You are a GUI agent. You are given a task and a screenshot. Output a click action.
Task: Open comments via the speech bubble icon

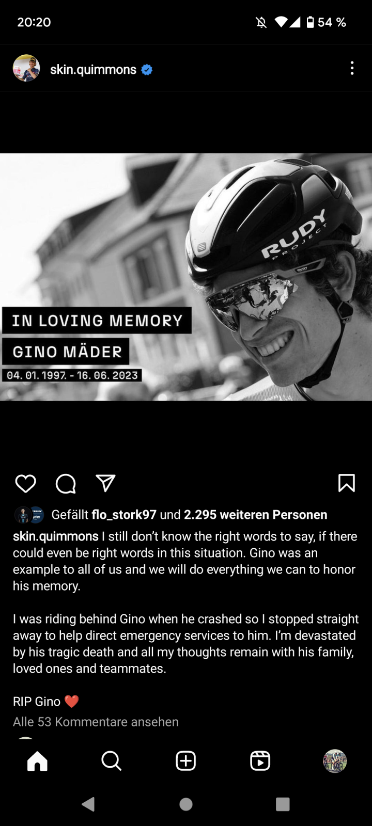tap(66, 483)
